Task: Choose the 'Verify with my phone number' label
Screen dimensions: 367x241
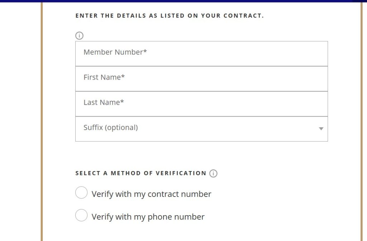Action: pyautogui.click(x=148, y=217)
